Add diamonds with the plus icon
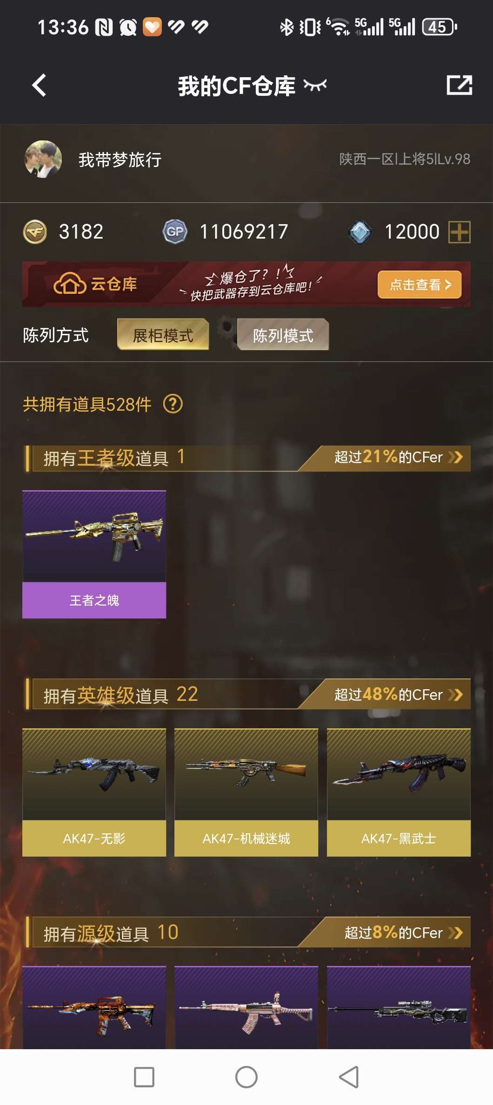Screen dimensions: 493x1105 [459, 232]
